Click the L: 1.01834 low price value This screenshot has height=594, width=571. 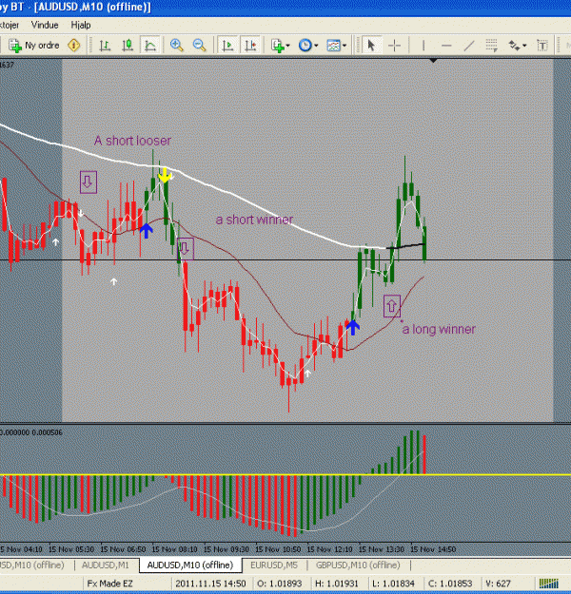(x=393, y=584)
